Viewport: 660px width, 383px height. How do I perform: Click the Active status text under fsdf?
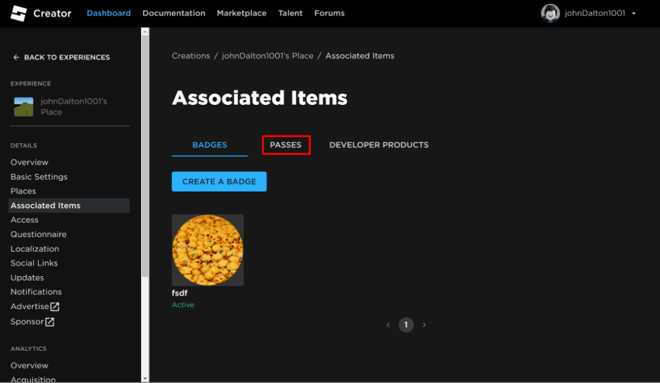click(x=183, y=305)
